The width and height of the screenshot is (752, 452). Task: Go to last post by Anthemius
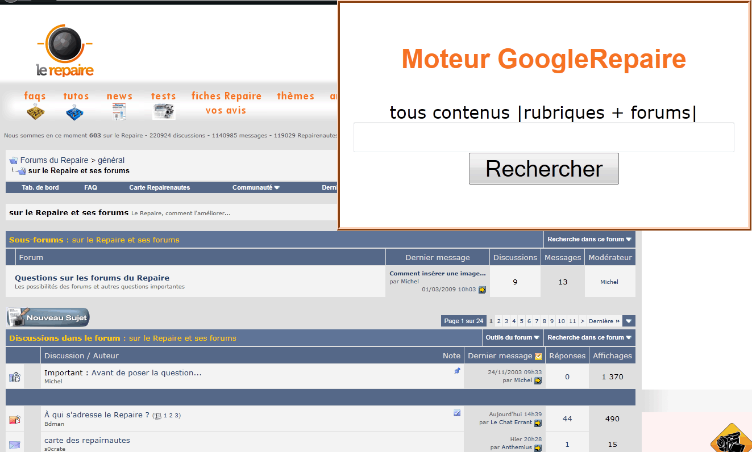click(x=538, y=448)
